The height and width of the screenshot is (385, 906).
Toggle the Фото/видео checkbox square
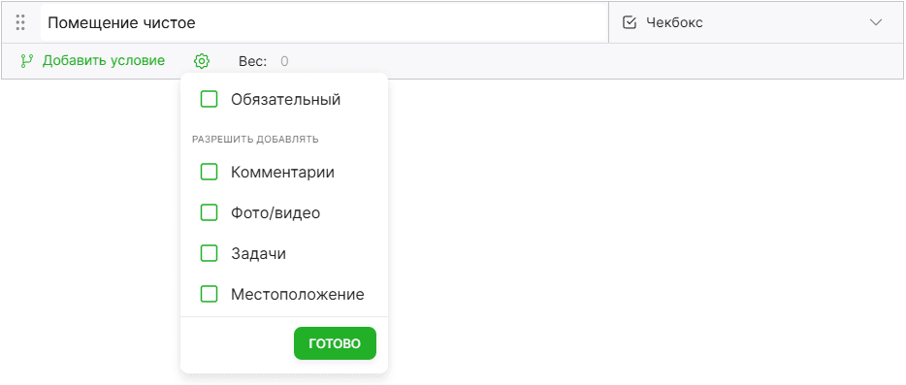coord(209,212)
